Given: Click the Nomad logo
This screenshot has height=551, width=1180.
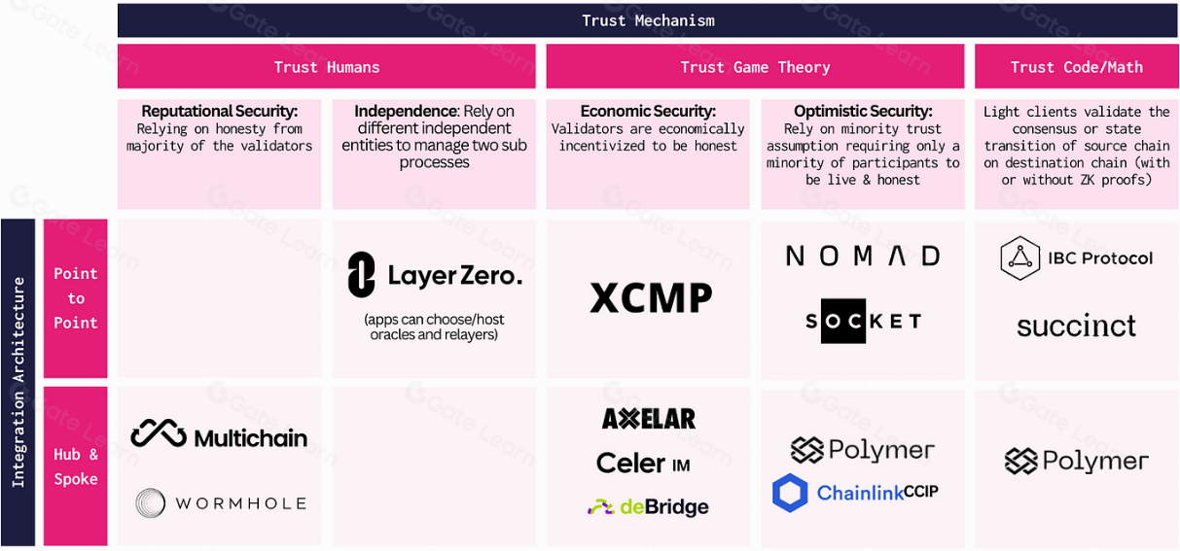Looking at the screenshot, I should pos(862,256).
